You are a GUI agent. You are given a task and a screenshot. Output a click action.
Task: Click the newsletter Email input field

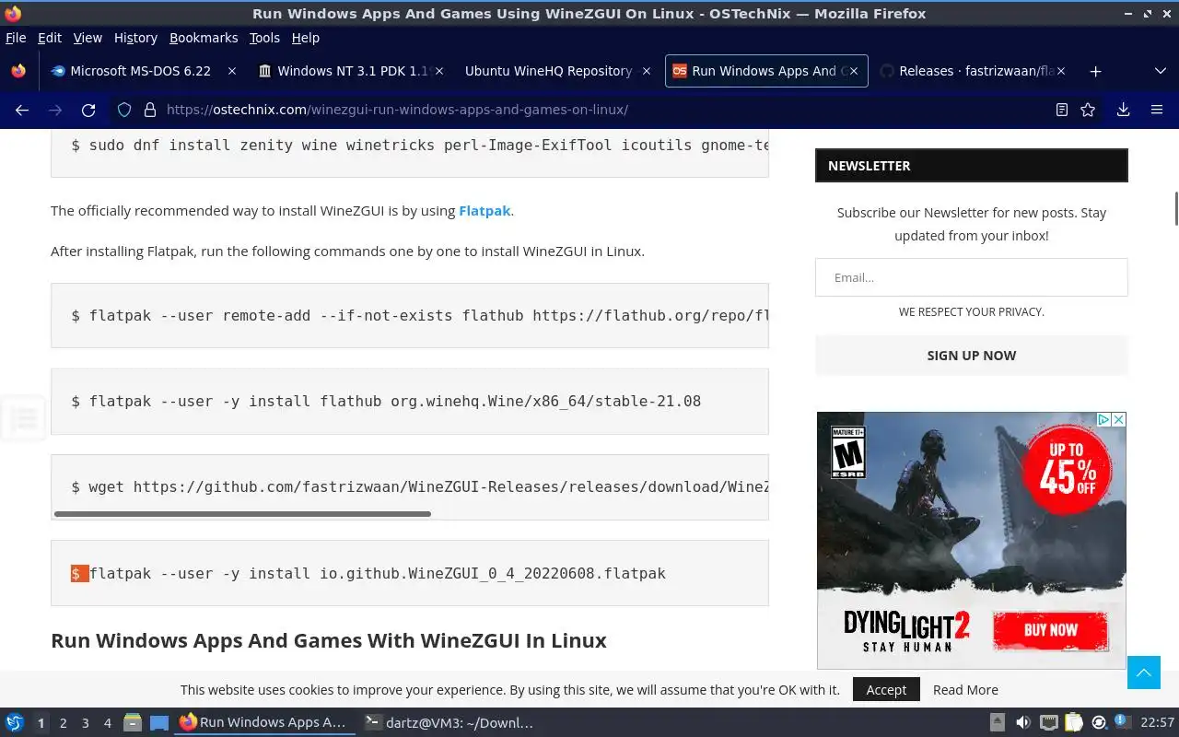pyautogui.click(x=972, y=277)
